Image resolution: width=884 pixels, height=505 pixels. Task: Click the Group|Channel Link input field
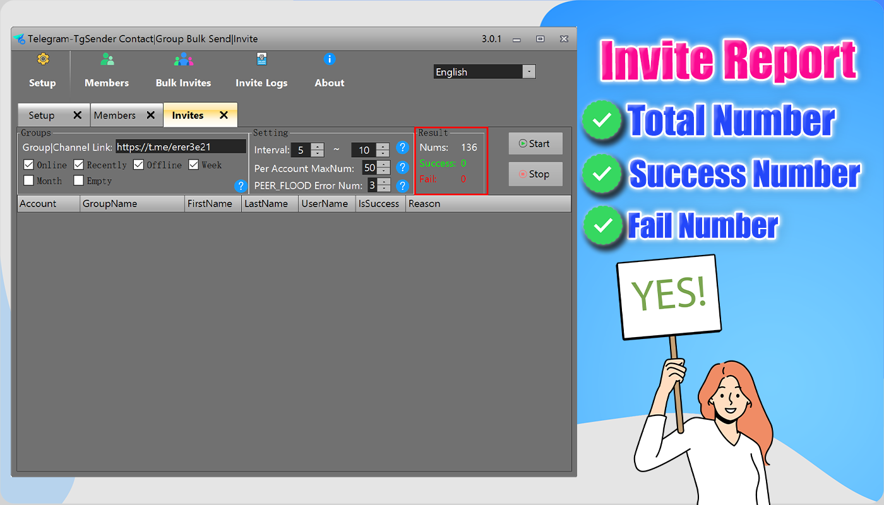(181, 147)
